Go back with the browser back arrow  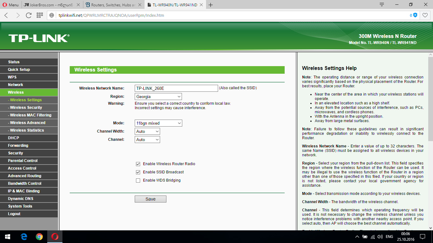6,15
